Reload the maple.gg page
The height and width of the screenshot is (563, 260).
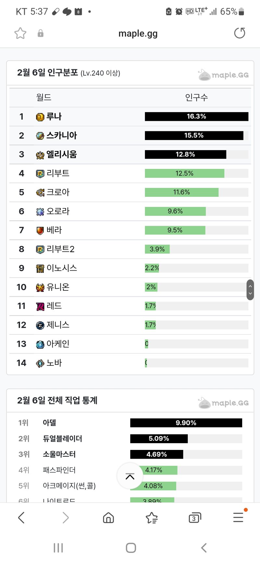(x=240, y=33)
